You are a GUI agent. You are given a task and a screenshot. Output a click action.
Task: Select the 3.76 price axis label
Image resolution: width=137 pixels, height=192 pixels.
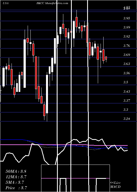pos(127,46)
